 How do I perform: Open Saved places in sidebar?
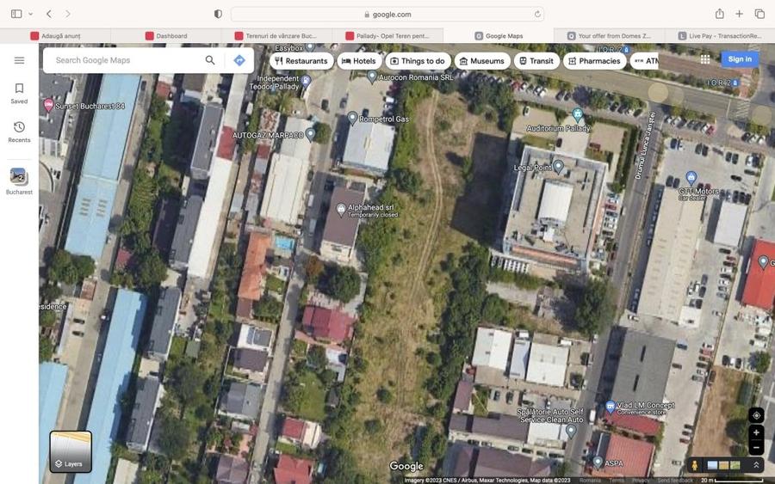click(19, 93)
